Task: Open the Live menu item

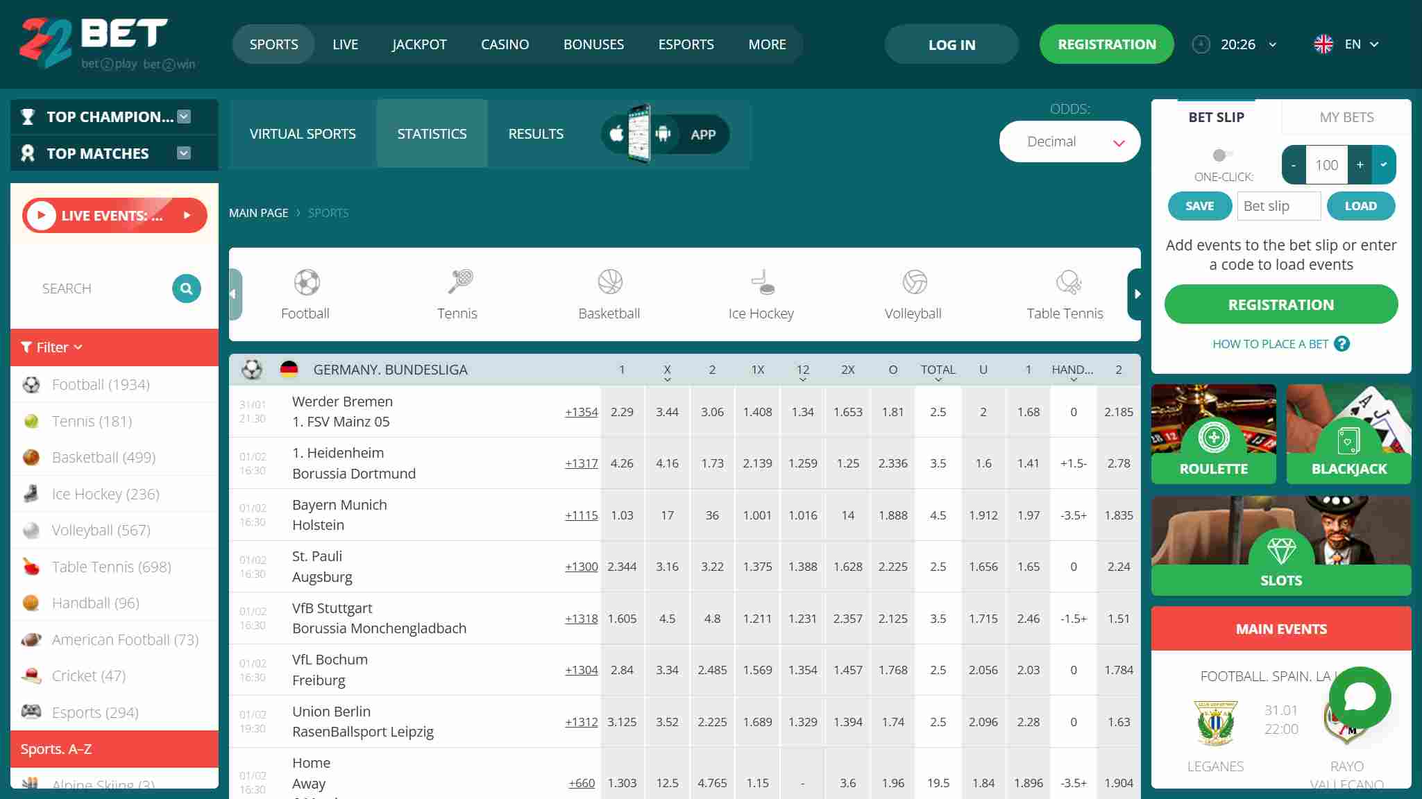Action: point(345,44)
